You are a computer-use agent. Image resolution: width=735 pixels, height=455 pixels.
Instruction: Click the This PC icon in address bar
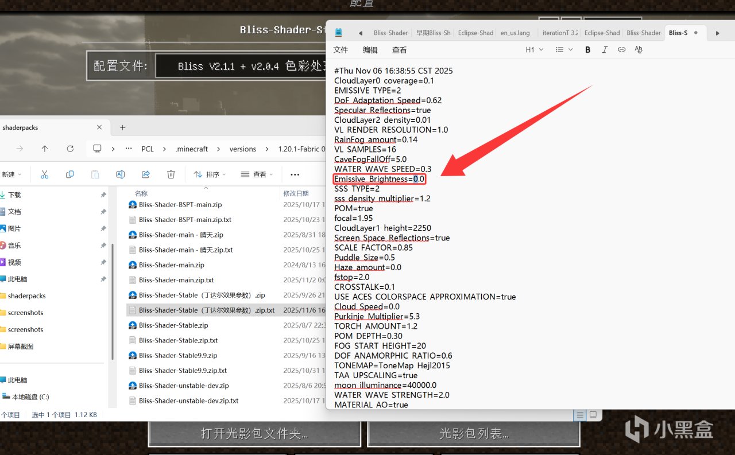(x=97, y=149)
